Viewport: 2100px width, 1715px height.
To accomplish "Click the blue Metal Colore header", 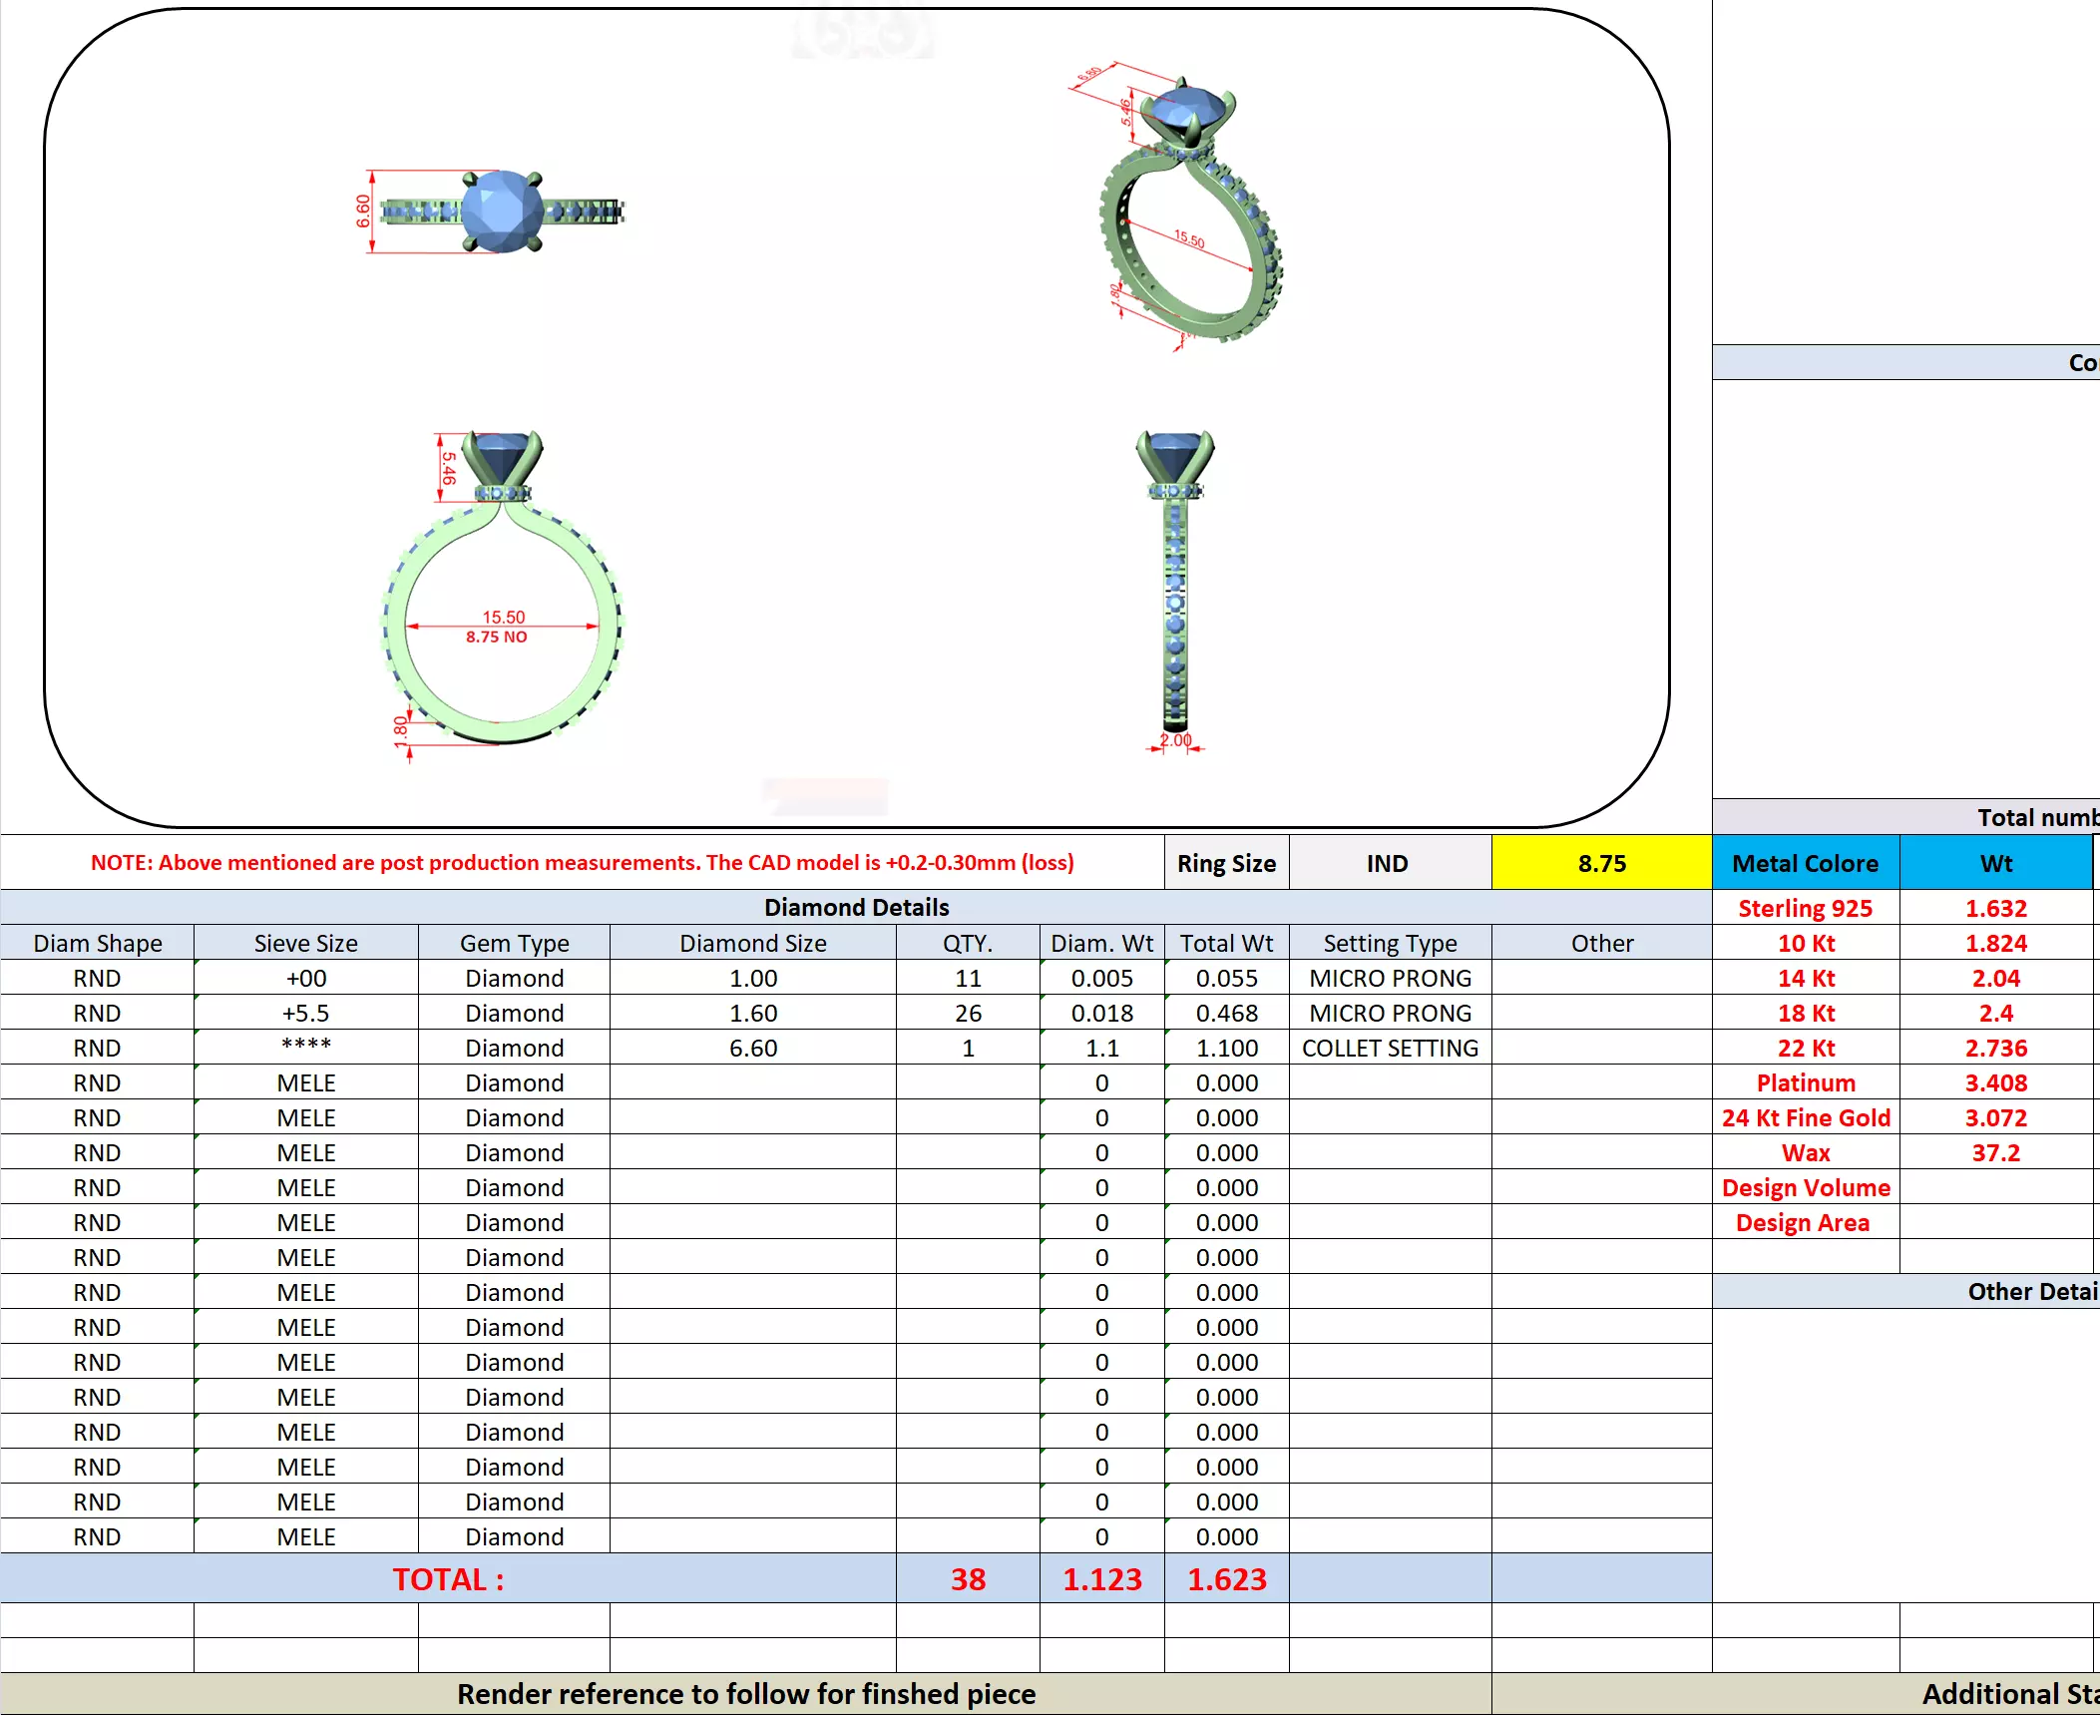I will point(1805,863).
